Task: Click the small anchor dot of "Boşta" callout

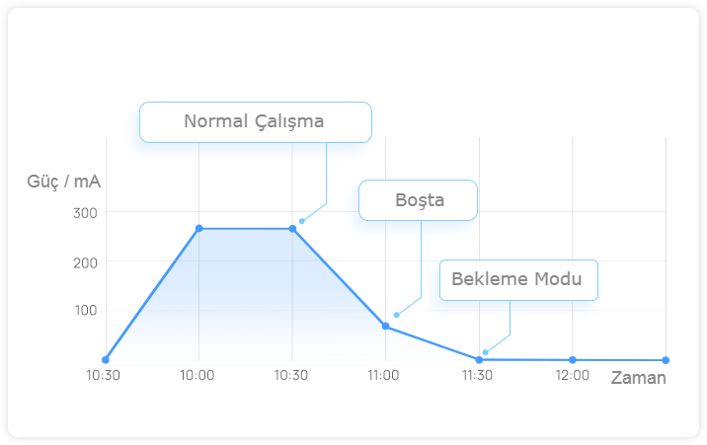Action: [396, 315]
